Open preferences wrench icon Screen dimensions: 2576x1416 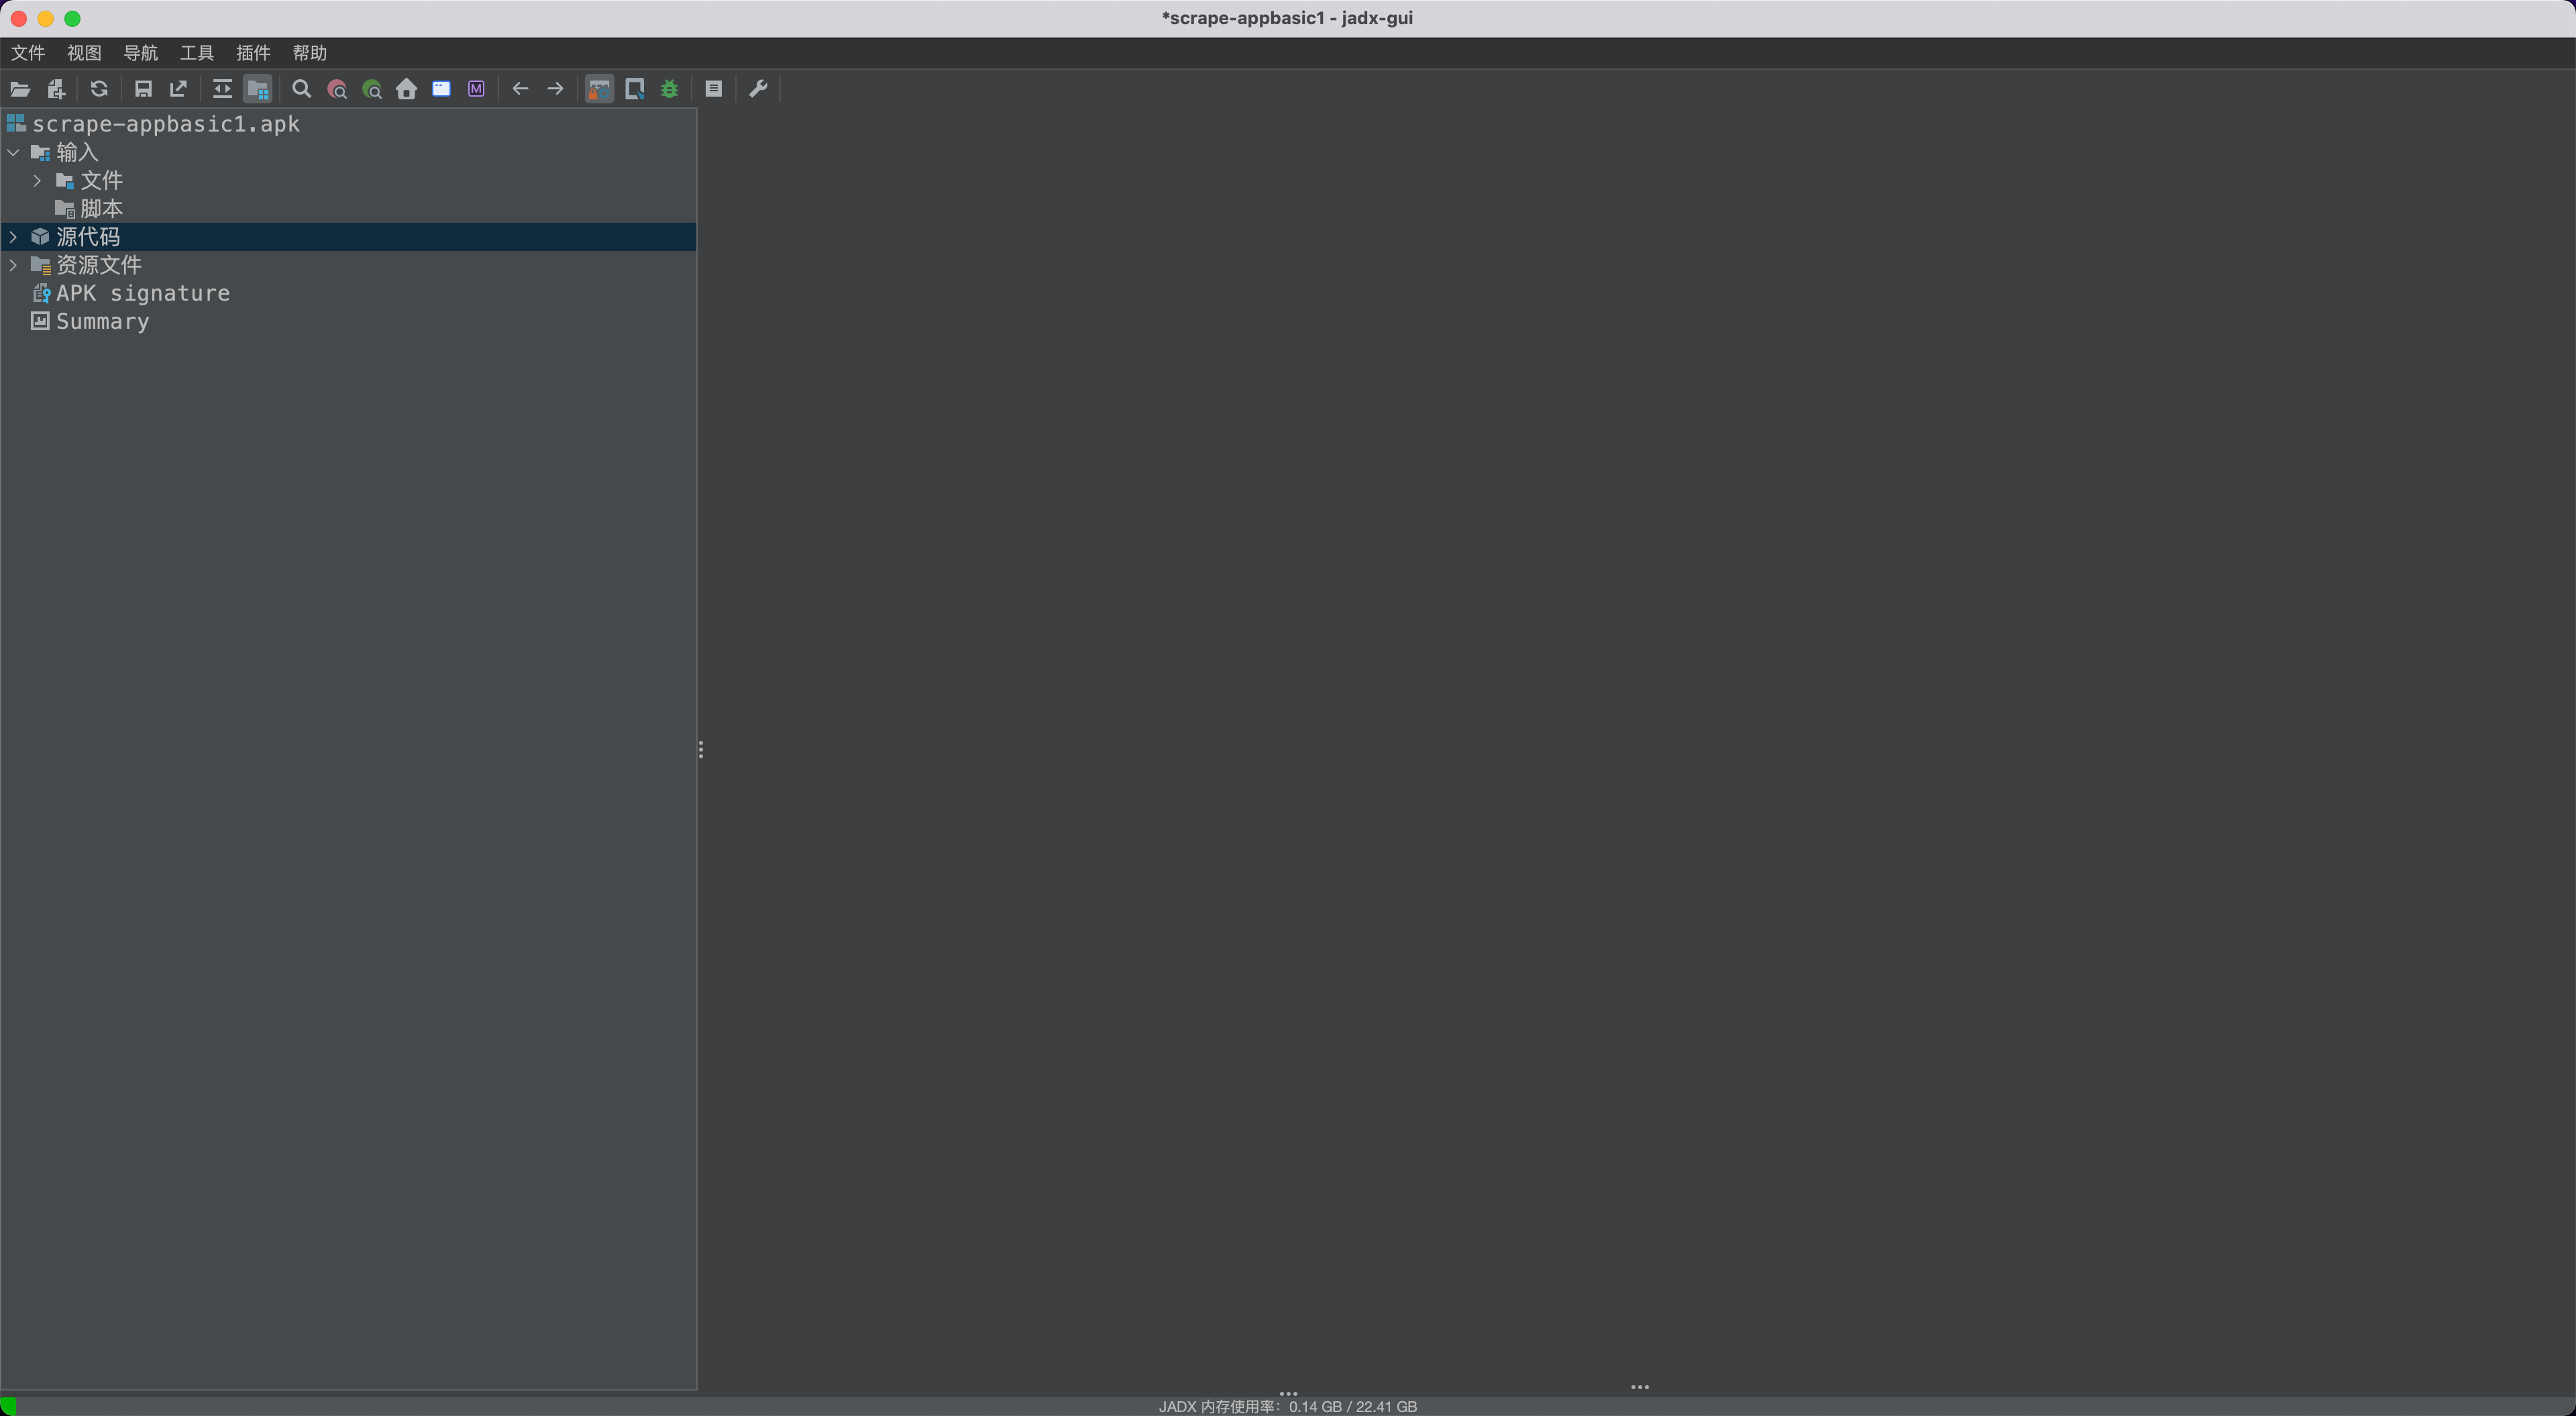tap(758, 89)
